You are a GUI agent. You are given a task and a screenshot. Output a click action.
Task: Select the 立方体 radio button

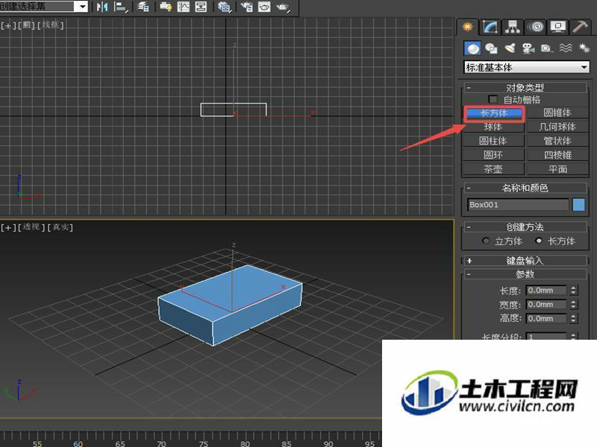(x=486, y=241)
